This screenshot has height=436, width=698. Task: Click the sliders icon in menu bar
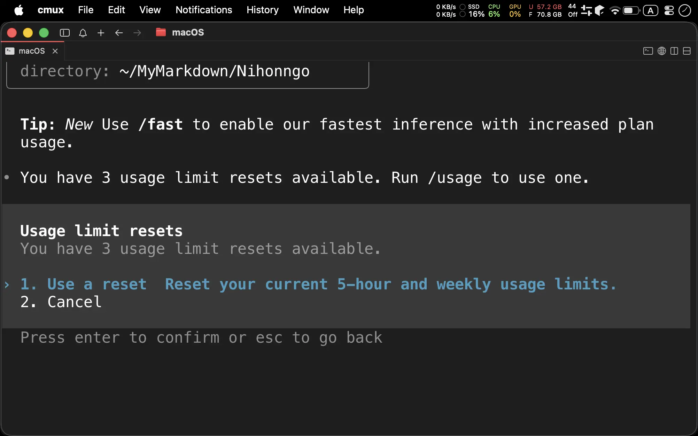point(587,10)
